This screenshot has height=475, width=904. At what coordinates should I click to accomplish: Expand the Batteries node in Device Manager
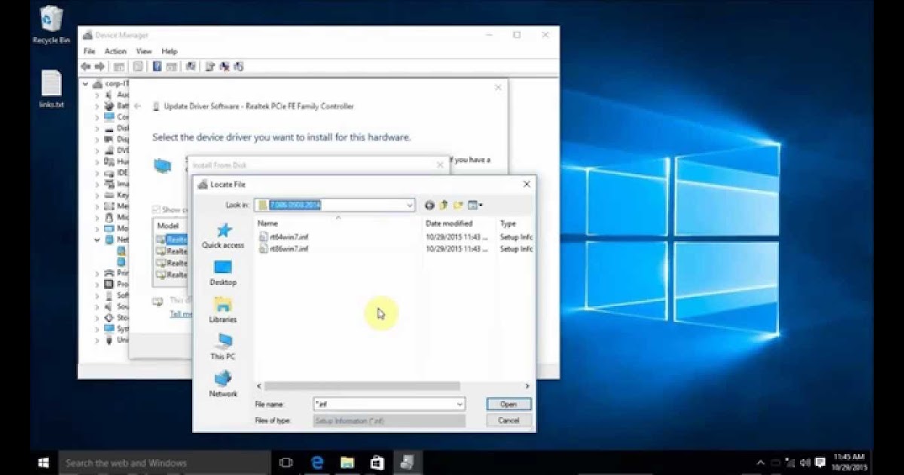point(96,106)
